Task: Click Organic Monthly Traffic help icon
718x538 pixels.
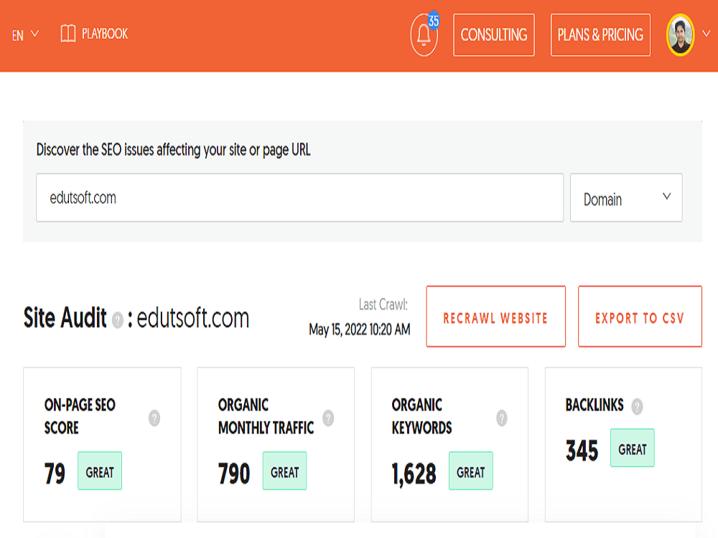Action: click(x=328, y=417)
